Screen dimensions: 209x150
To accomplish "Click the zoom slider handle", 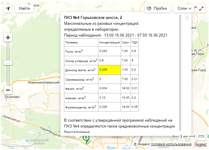I will (x=8, y=63).
